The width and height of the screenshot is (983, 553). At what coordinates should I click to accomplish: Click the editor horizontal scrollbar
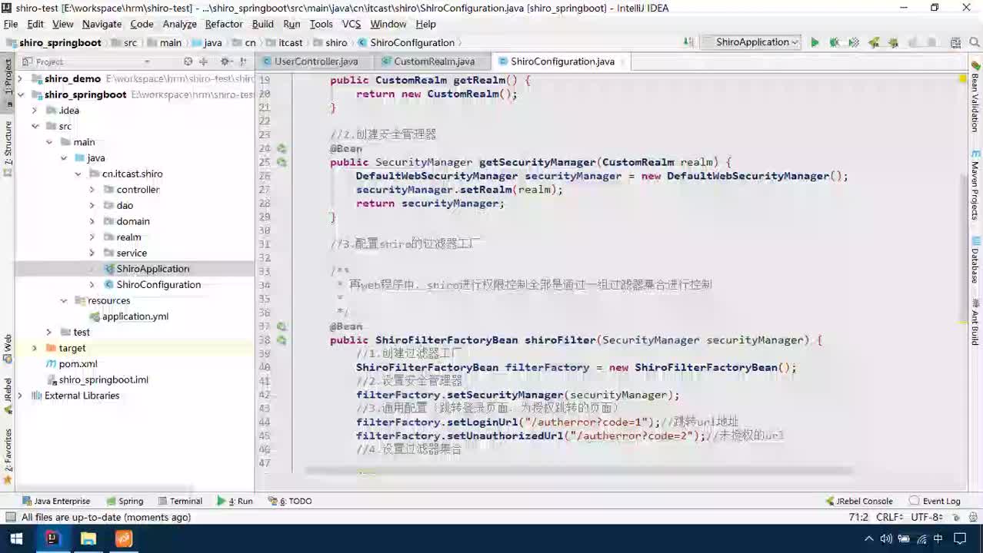[x=578, y=470]
